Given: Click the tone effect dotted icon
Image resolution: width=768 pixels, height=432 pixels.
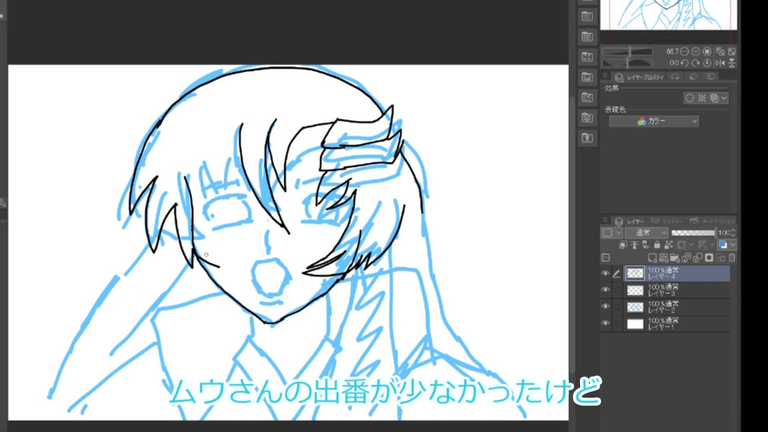Looking at the screenshot, I should coord(702,98).
